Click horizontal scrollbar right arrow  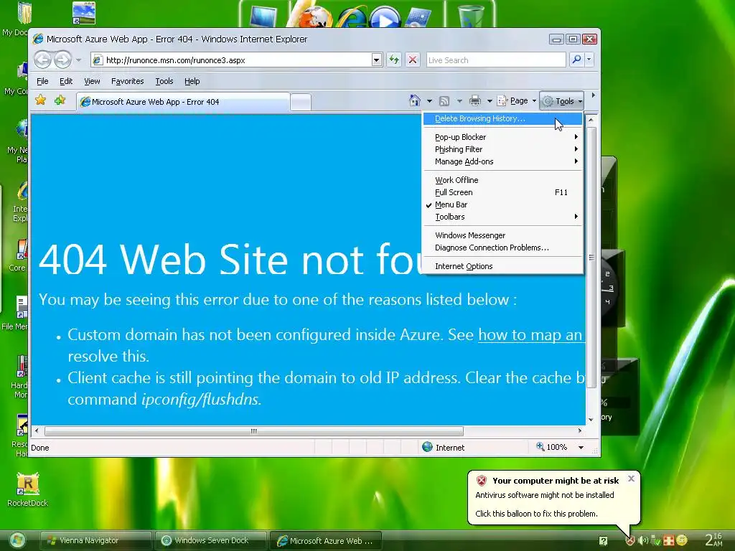pyautogui.click(x=580, y=430)
